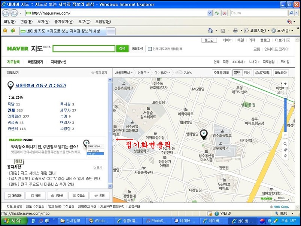Click the 통합검색 button
This screenshot has height=226, width=301.
(x=137, y=49)
